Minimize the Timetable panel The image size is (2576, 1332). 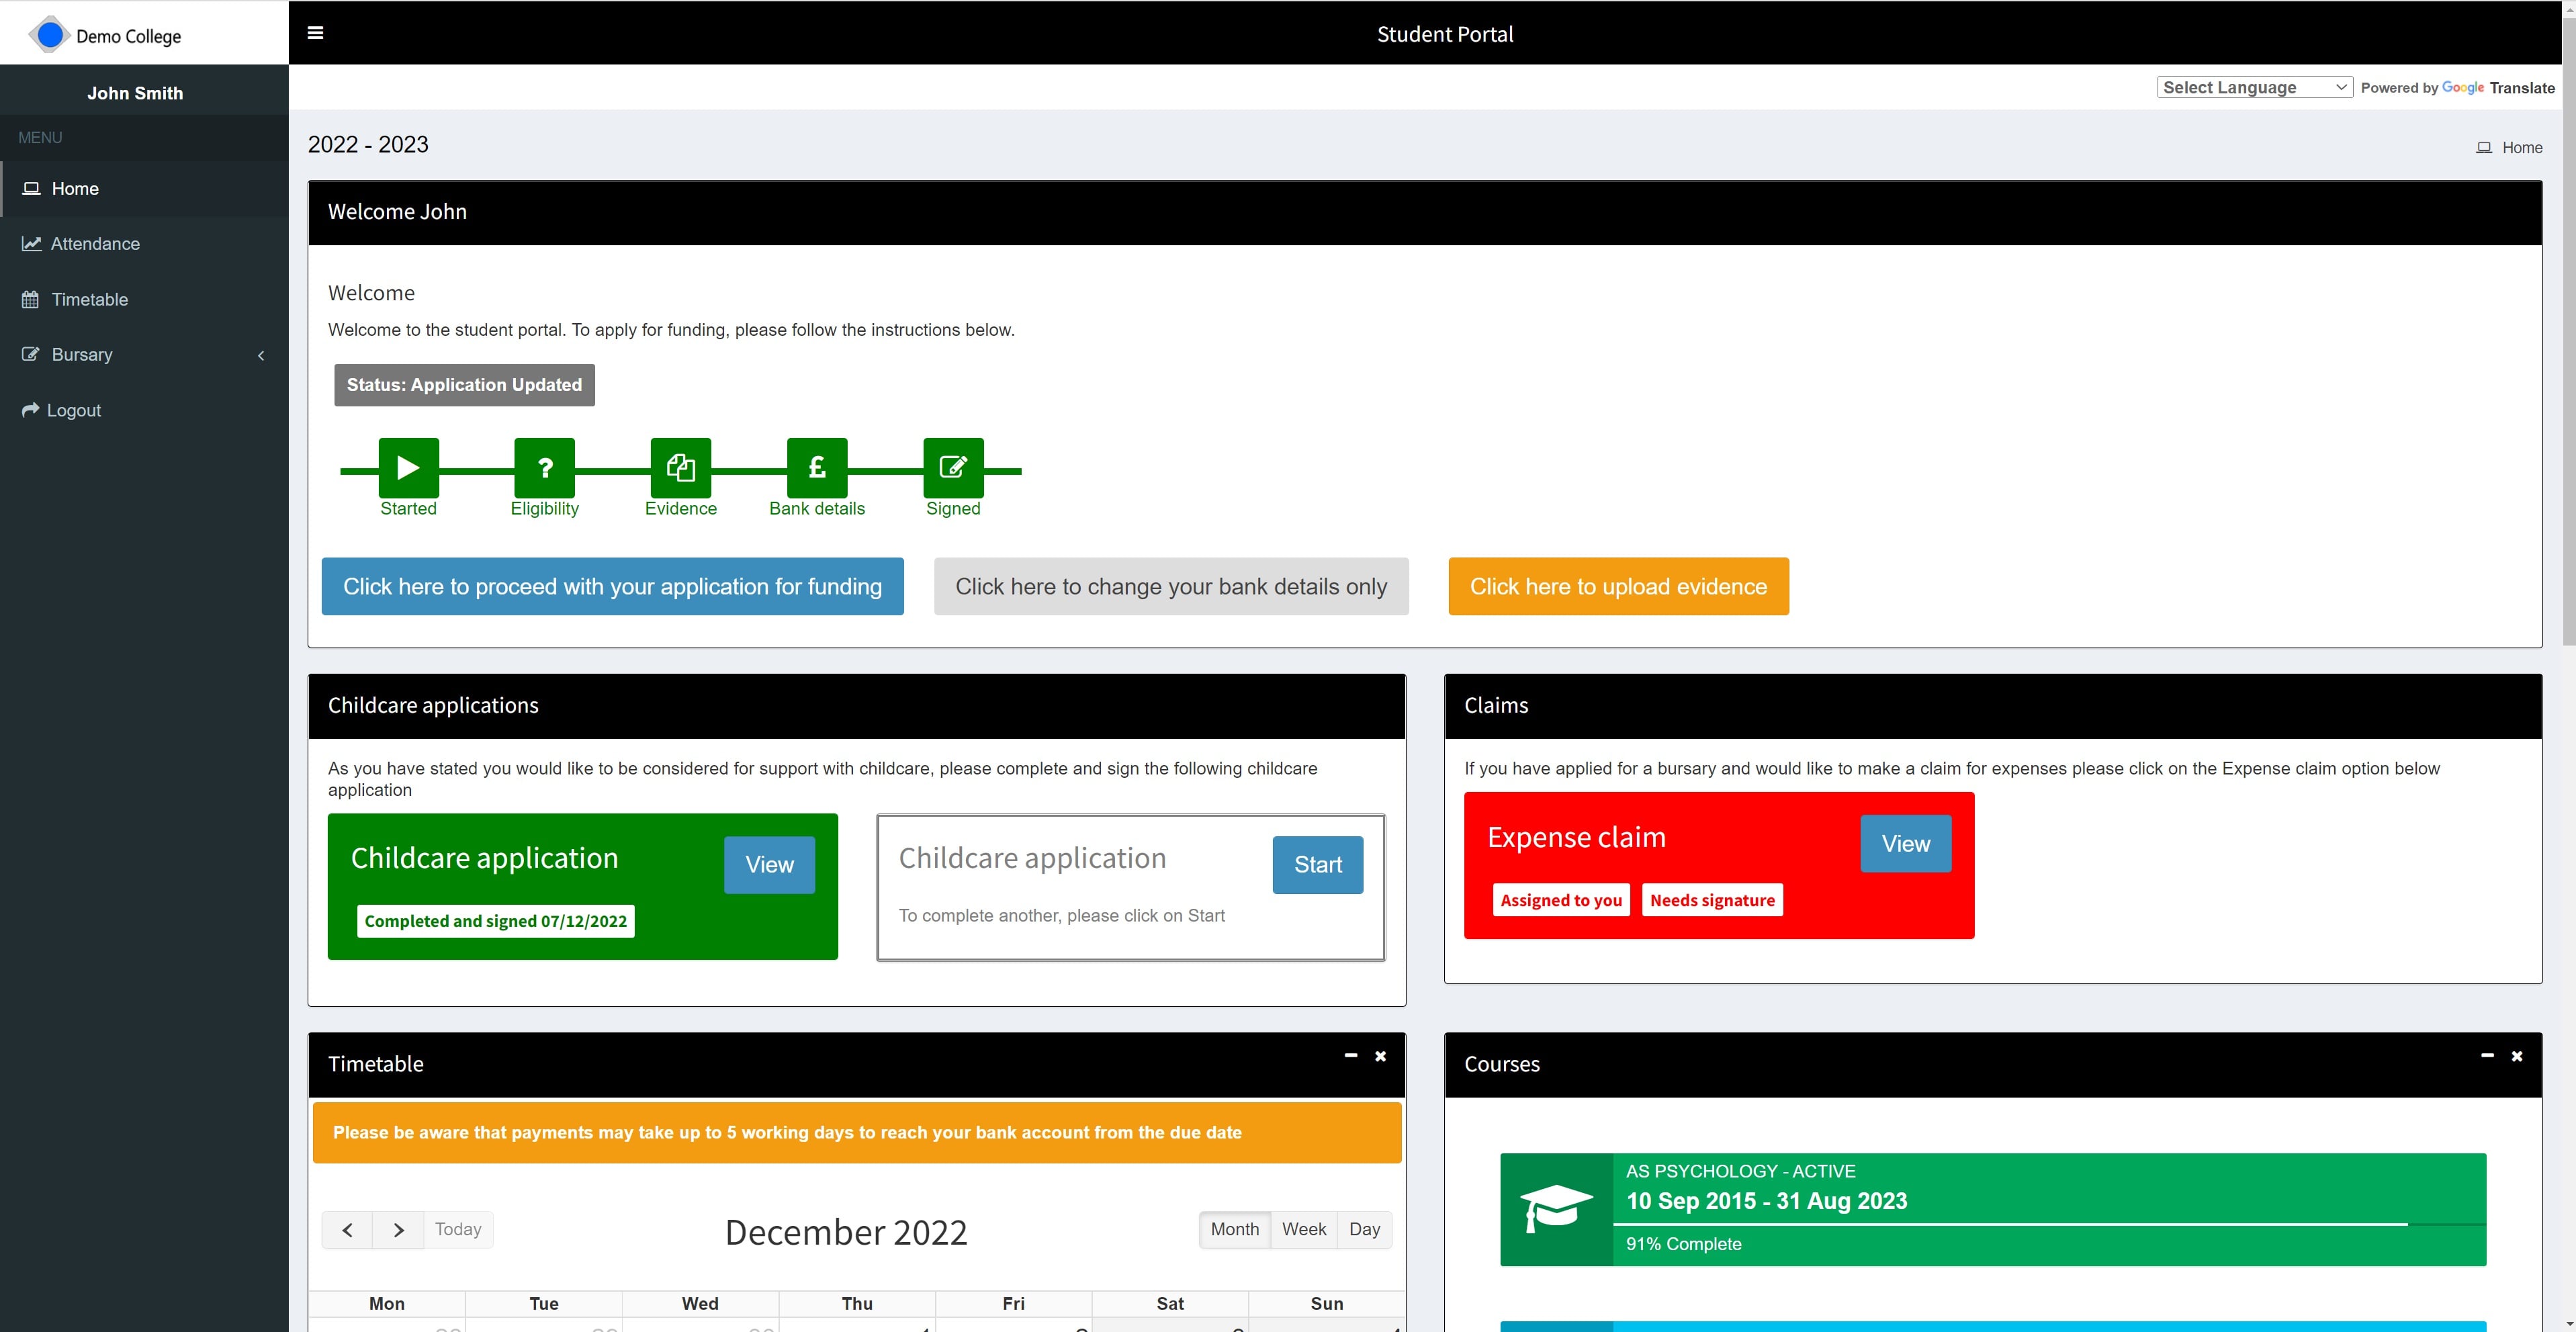1350,1056
